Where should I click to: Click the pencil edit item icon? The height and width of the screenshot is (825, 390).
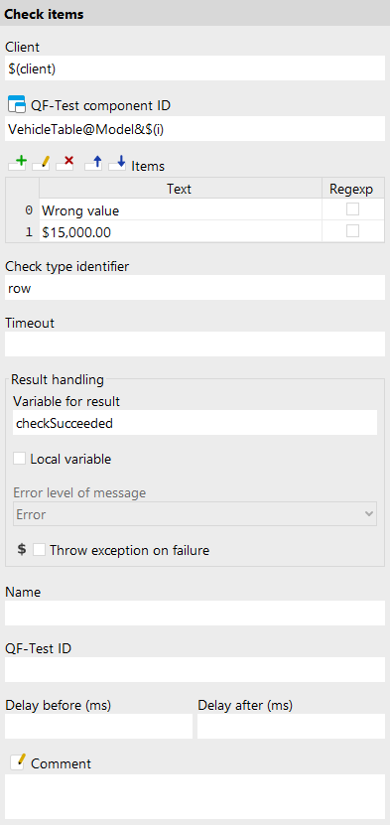click(x=41, y=165)
